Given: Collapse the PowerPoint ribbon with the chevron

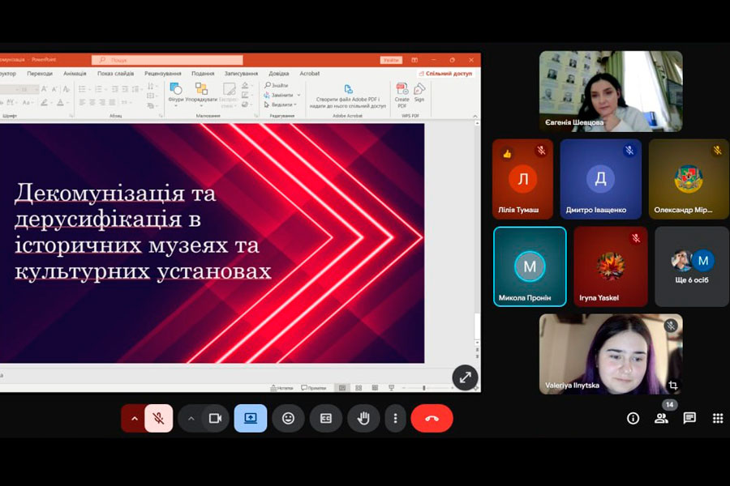Looking at the screenshot, I should click(x=474, y=116).
